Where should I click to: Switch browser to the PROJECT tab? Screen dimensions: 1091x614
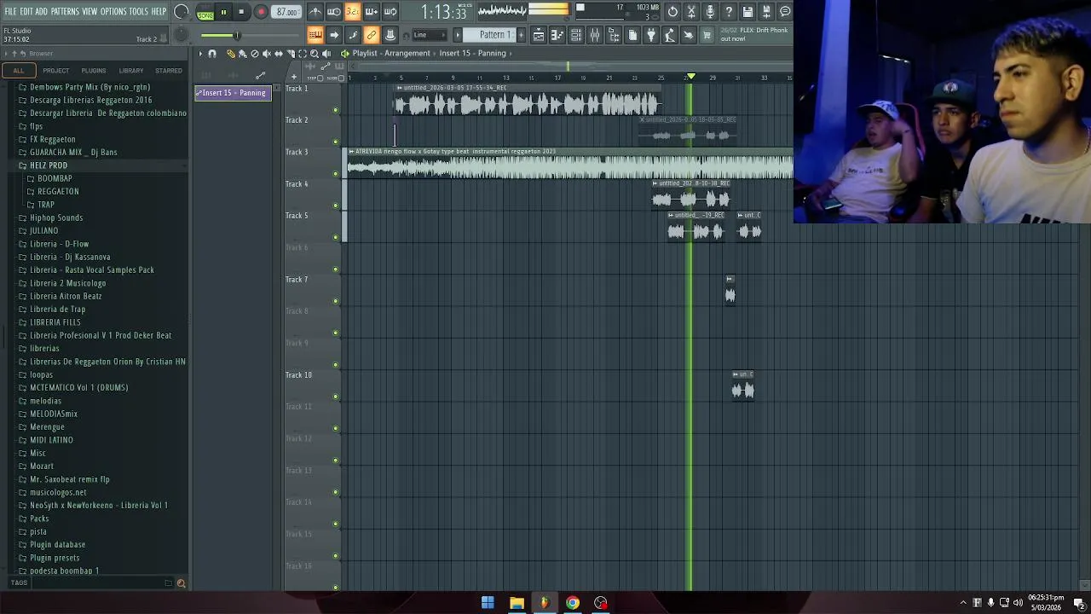click(55, 71)
